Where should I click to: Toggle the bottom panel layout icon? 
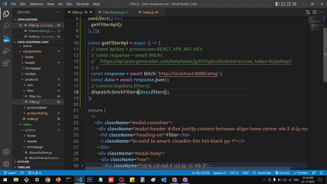point(283,4)
